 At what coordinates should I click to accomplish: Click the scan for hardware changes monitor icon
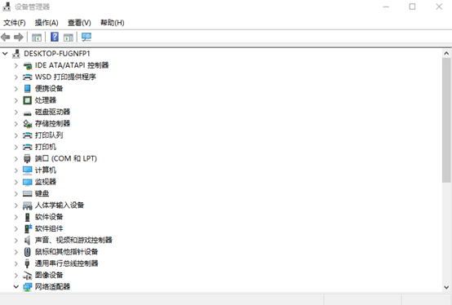pyautogui.click(x=86, y=37)
